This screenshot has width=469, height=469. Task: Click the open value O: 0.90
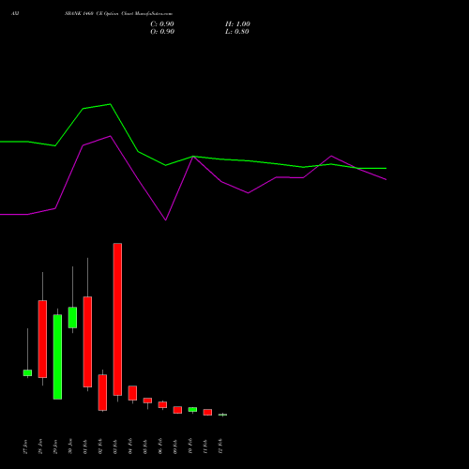point(162,32)
